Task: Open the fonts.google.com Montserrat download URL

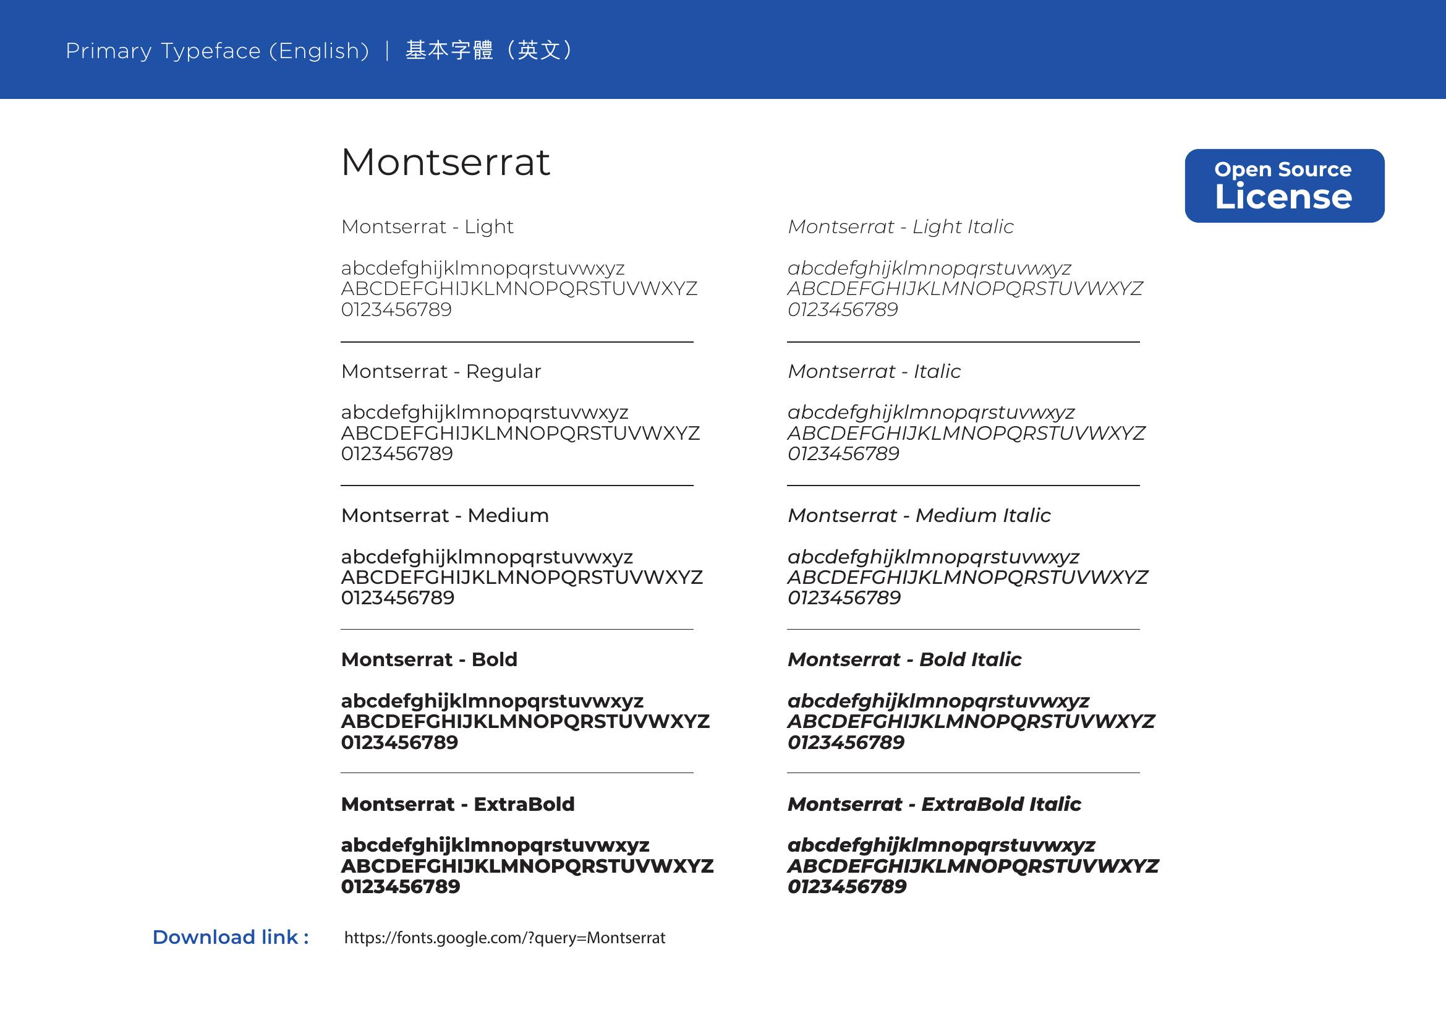Action: [504, 938]
